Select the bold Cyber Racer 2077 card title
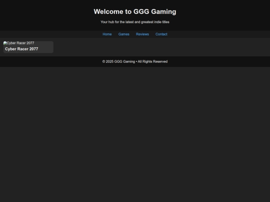Viewport: 270px width, 202px height. click(x=21, y=49)
